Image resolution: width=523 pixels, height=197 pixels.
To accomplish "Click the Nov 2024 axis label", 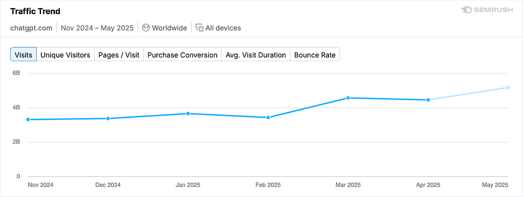I will pos(41,184).
